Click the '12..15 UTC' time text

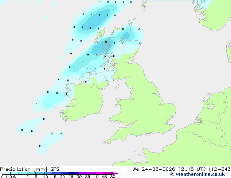pyautogui.click(x=192, y=169)
